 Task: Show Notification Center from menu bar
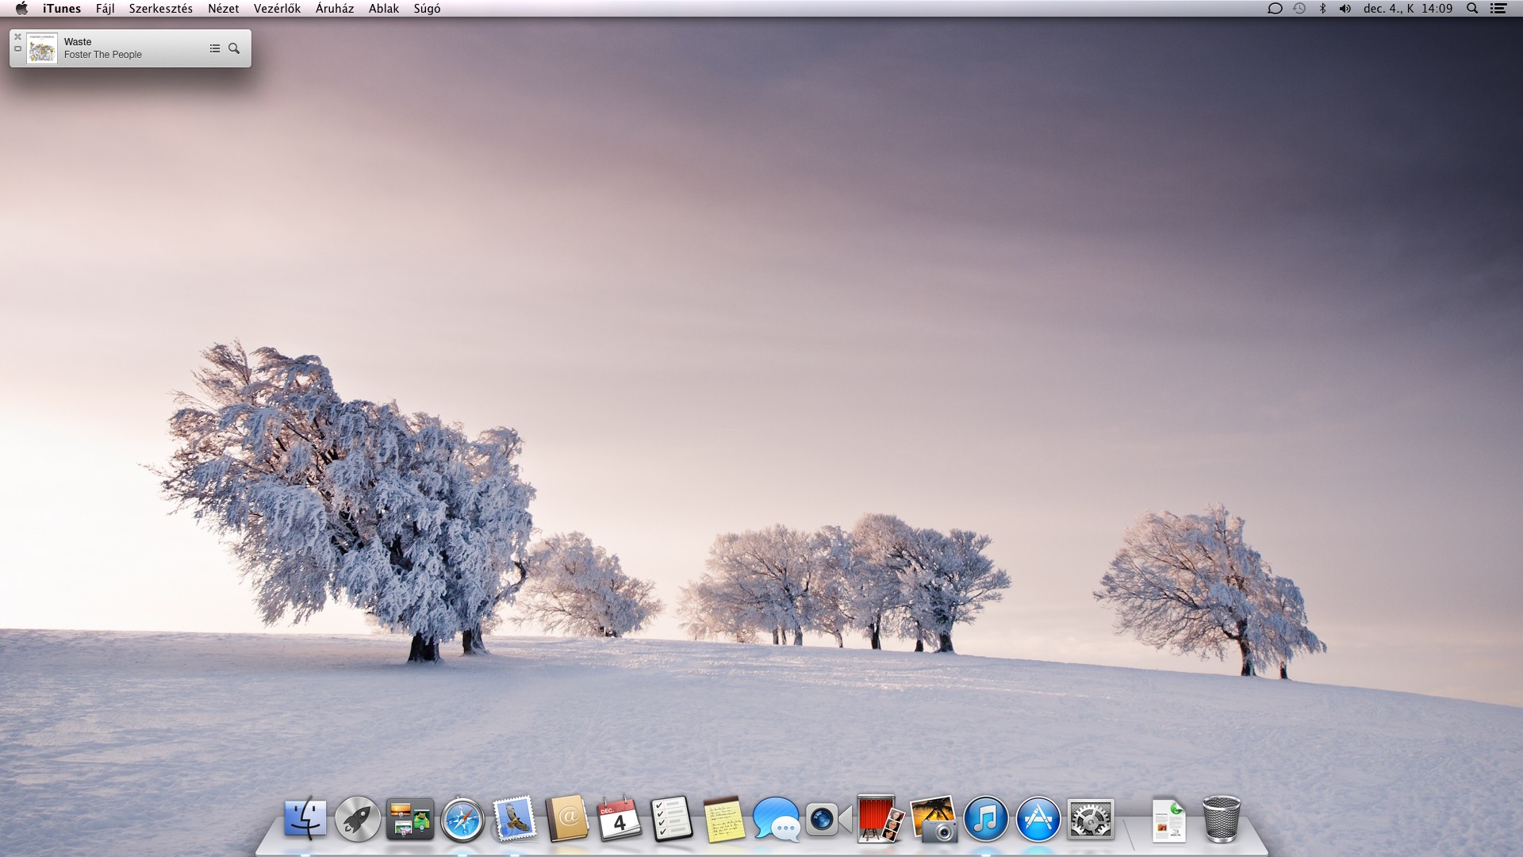(1498, 9)
